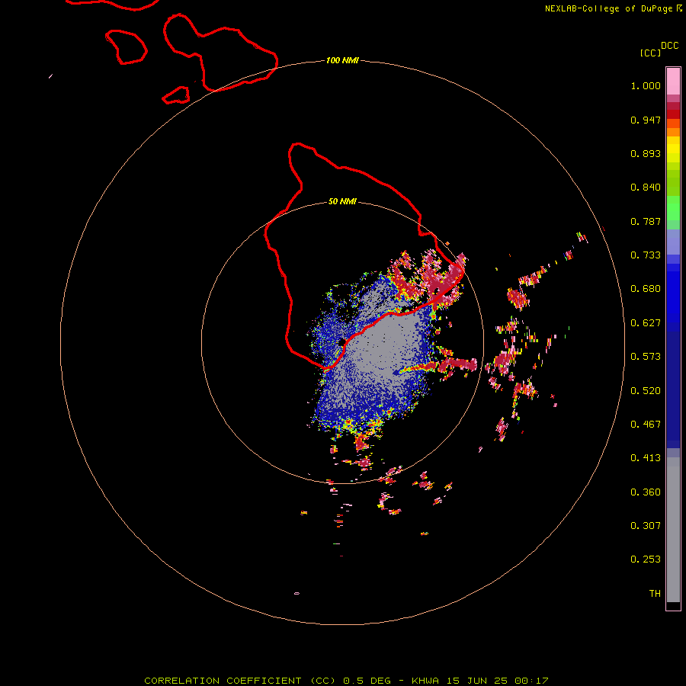This screenshot has height=686, width=686.
Task: Select the 0.840 scale value
Action: pos(646,188)
